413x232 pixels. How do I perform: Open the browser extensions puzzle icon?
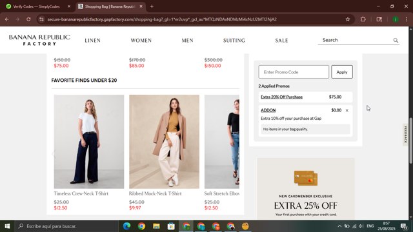tap(363, 19)
